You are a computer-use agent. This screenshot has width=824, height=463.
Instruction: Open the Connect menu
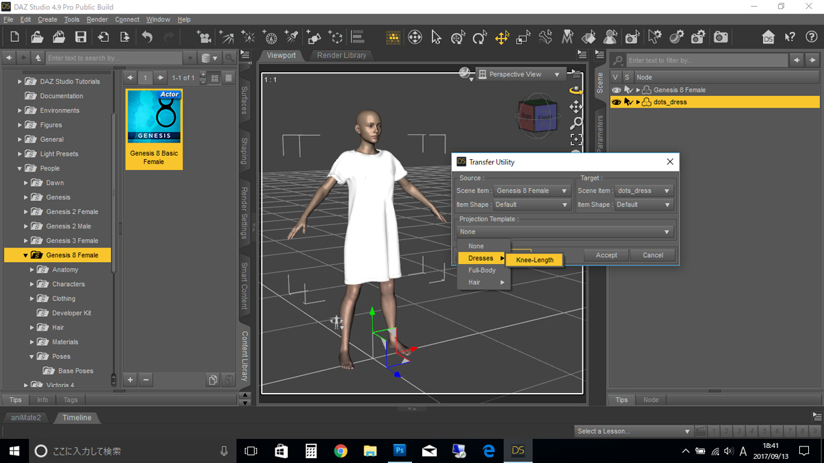(x=127, y=19)
